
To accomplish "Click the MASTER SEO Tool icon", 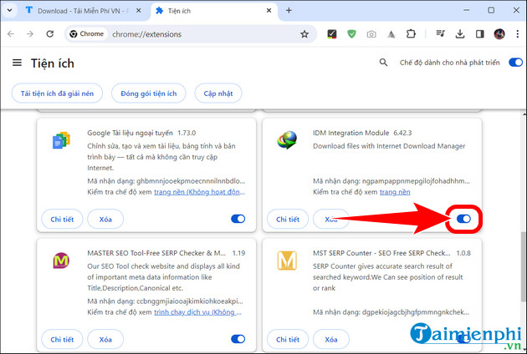I will [x=61, y=260].
